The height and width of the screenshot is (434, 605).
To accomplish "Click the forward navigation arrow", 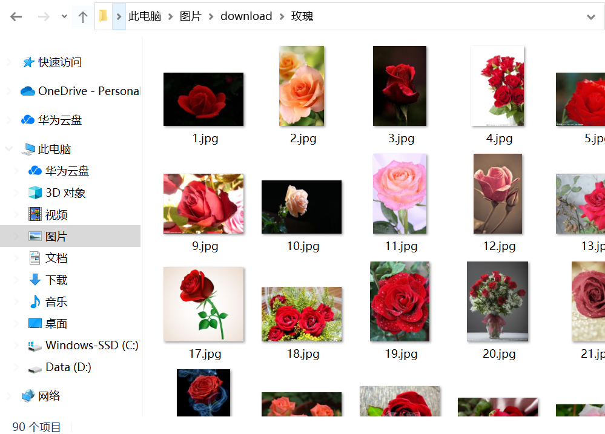I will coord(44,16).
